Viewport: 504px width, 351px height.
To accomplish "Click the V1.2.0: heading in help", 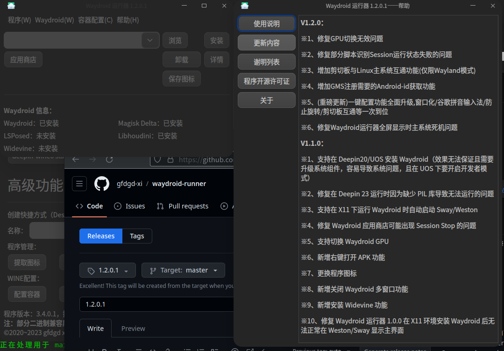I will 312,23.
